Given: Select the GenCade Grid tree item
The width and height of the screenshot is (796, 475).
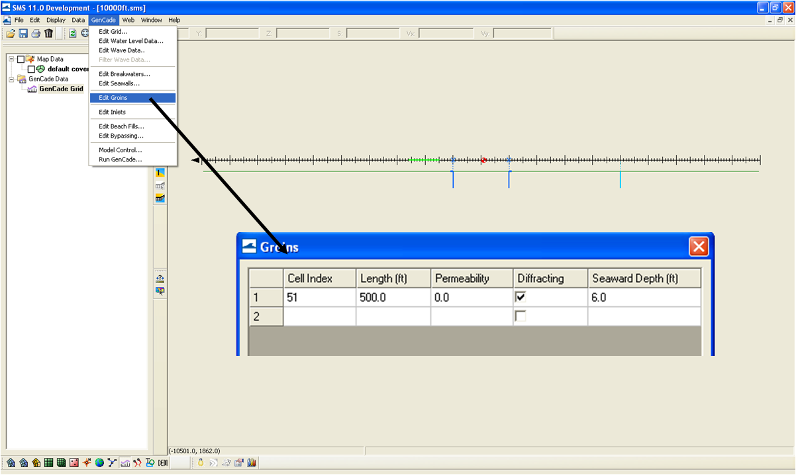Looking at the screenshot, I should pyautogui.click(x=61, y=89).
